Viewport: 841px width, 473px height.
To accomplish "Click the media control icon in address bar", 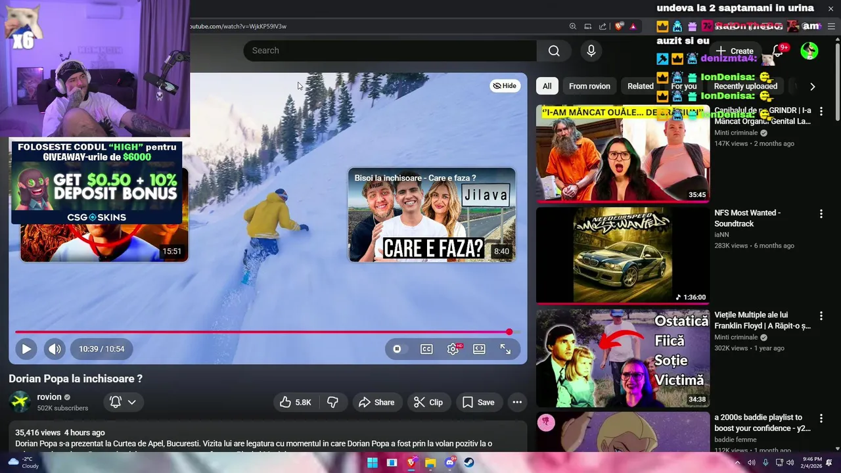I will (x=588, y=26).
